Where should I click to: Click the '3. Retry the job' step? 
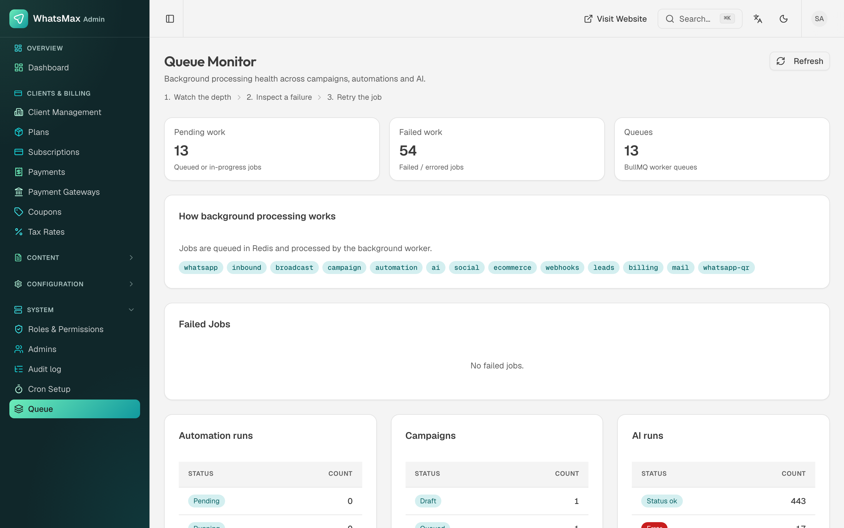(x=354, y=97)
